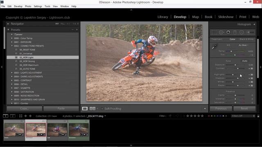262x147 pixels.
Task: Click the Highlights slider handle
Action: (233, 74)
